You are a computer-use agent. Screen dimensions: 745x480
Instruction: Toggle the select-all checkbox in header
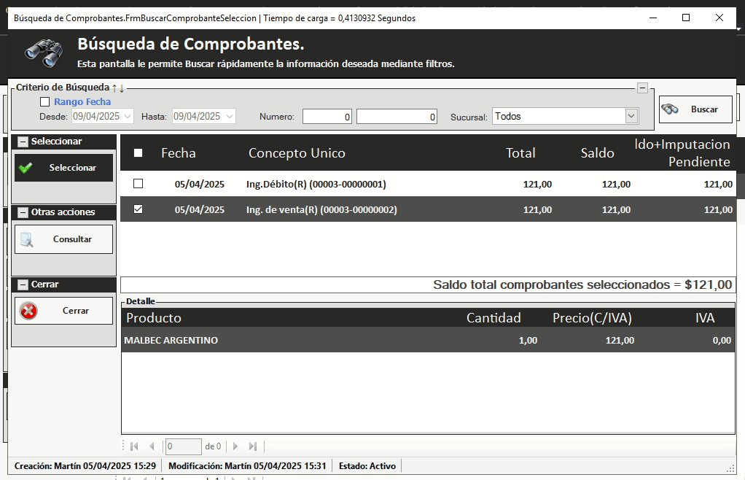click(139, 153)
